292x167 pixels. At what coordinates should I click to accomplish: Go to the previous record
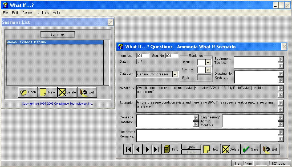tap(138, 149)
